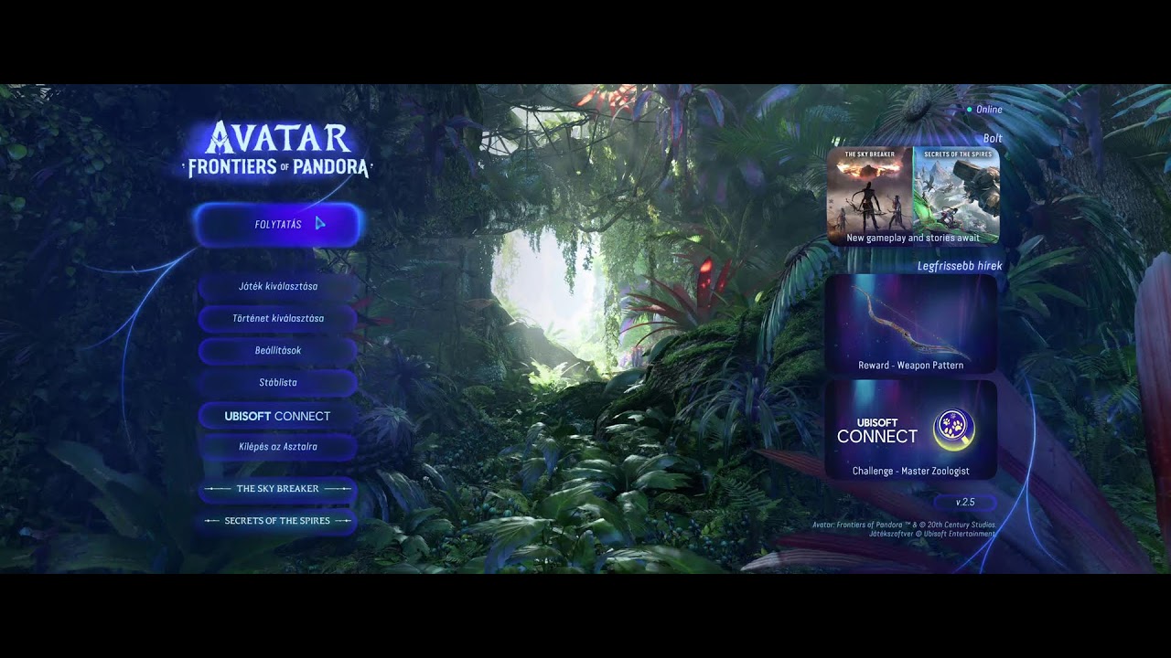1171x658 pixels.
Task: Open The Sky Breaker DLC button
Action: 278,489
